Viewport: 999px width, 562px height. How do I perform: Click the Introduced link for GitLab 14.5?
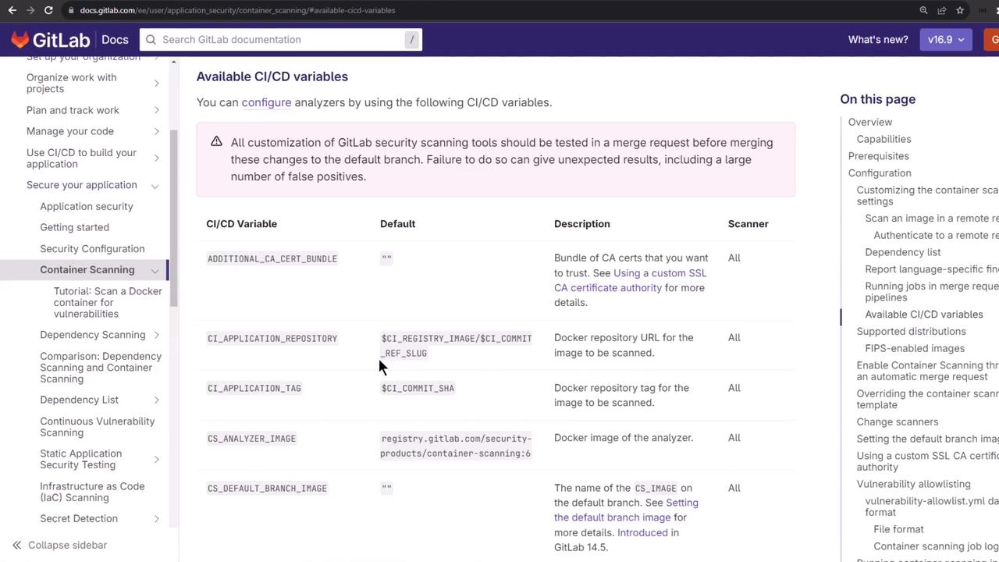[642, 532]
